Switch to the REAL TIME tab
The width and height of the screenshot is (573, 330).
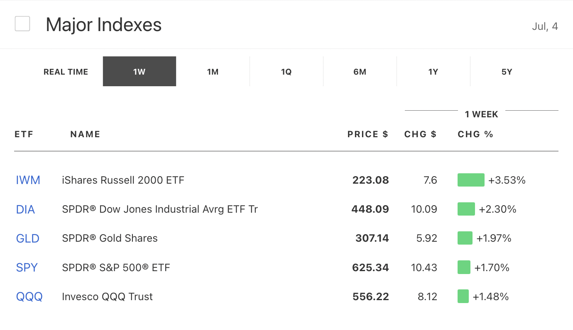[x=66, y=72]
